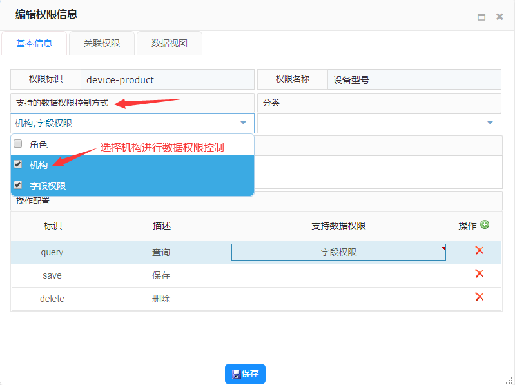Uncheck the 字段权限 checkbox

pos(18,185)
